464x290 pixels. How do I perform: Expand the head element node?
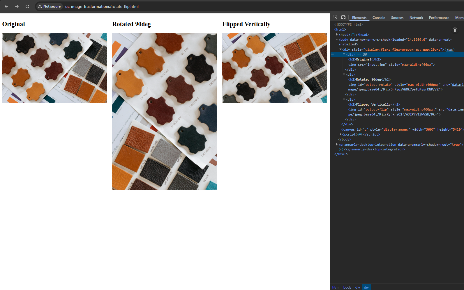coord(337,35)
